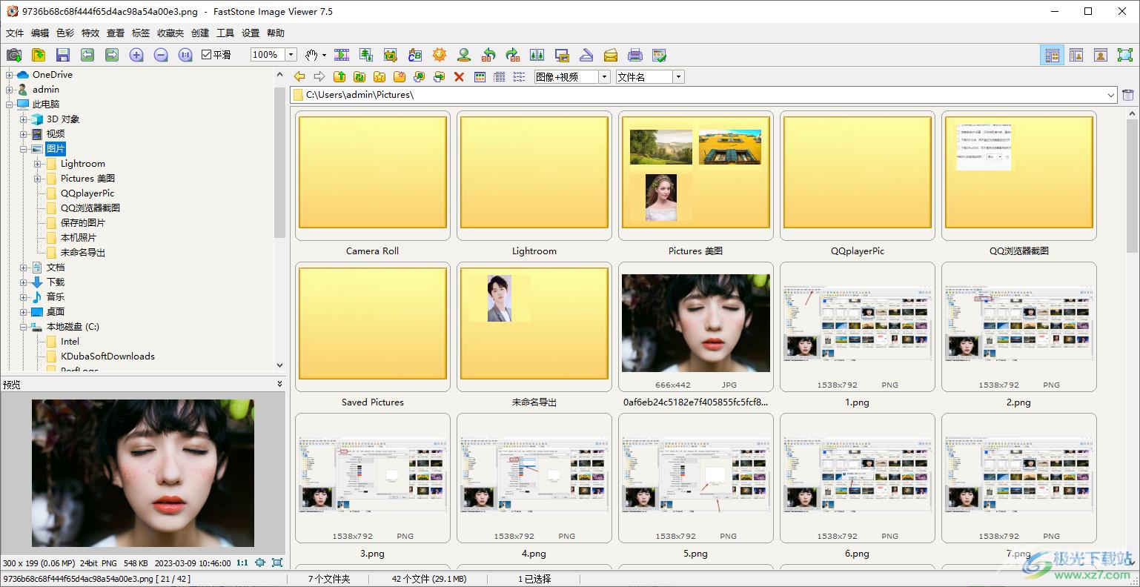Click the actual size 1:1 toolbar icon
Screen dimensions: 1140x587
coord(185,55)
